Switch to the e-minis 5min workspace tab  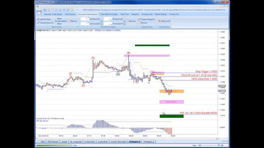(x=103, y=142)
